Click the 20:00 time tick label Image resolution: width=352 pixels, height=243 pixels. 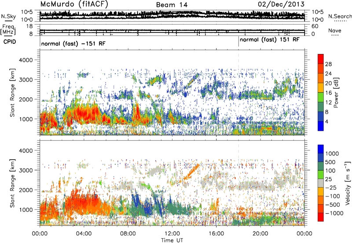(260, 234)
